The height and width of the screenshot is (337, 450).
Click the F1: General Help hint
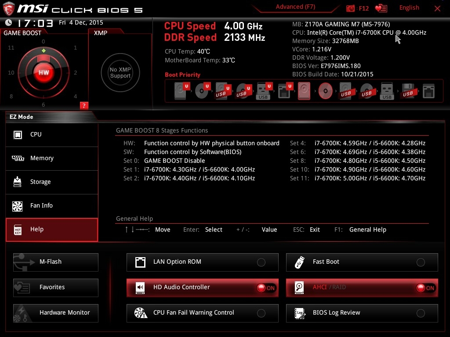[360, 229]
